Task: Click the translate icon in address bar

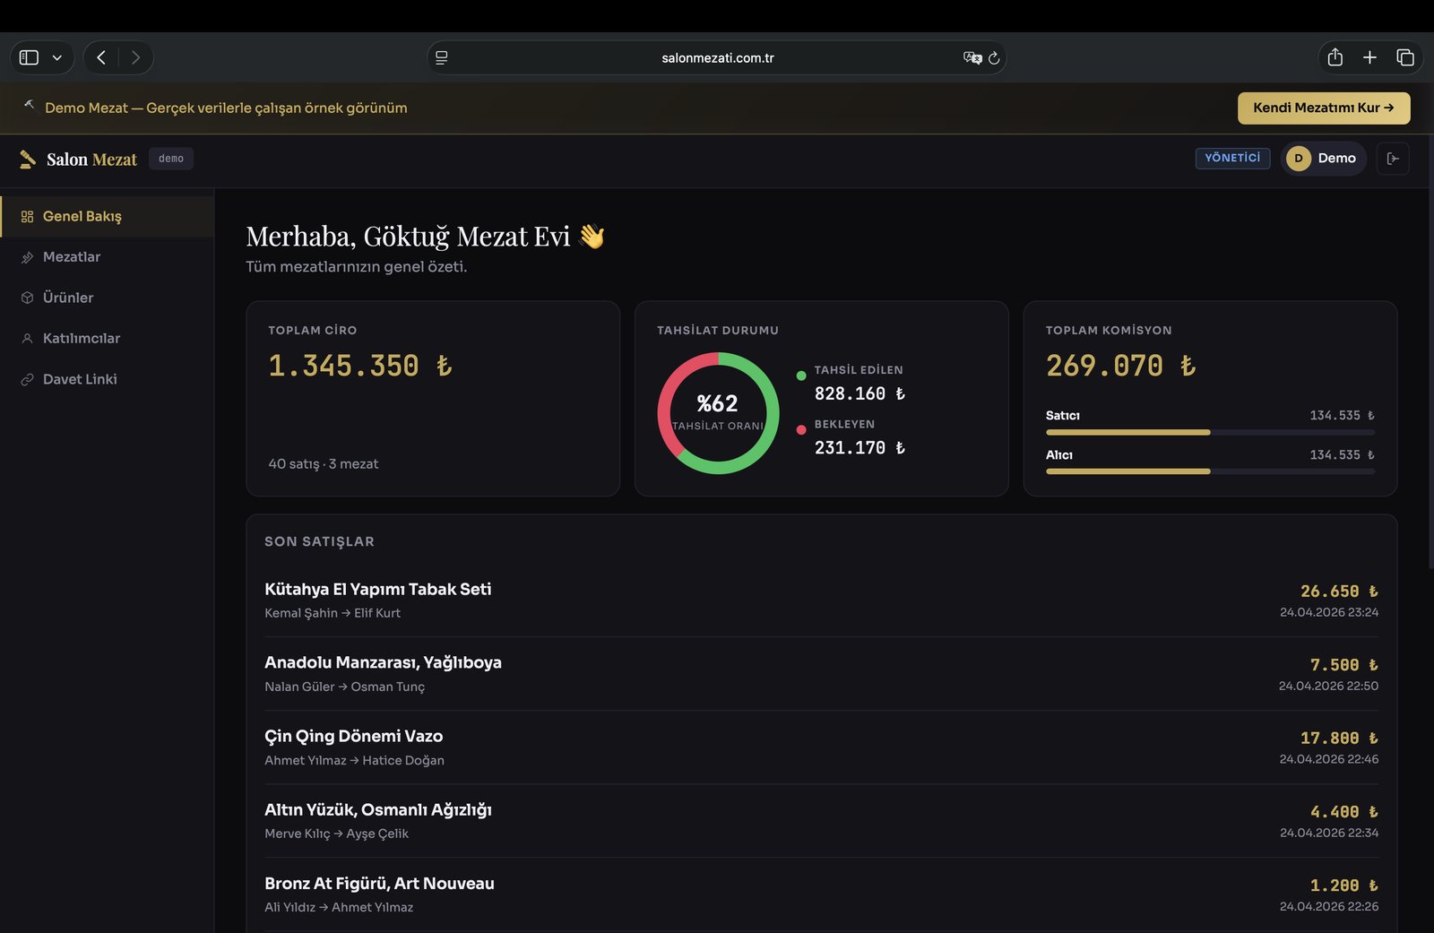Action: click(x=972, y=57)
